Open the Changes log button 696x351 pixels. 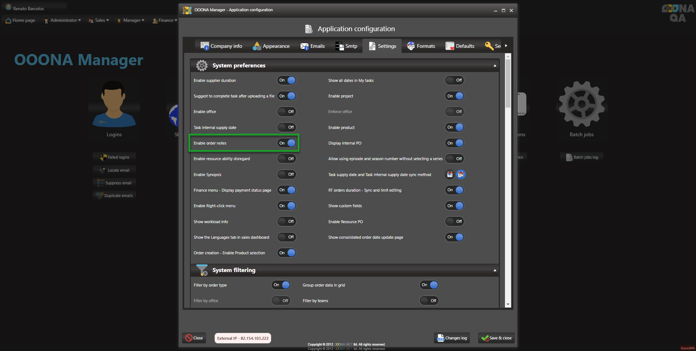452,338
